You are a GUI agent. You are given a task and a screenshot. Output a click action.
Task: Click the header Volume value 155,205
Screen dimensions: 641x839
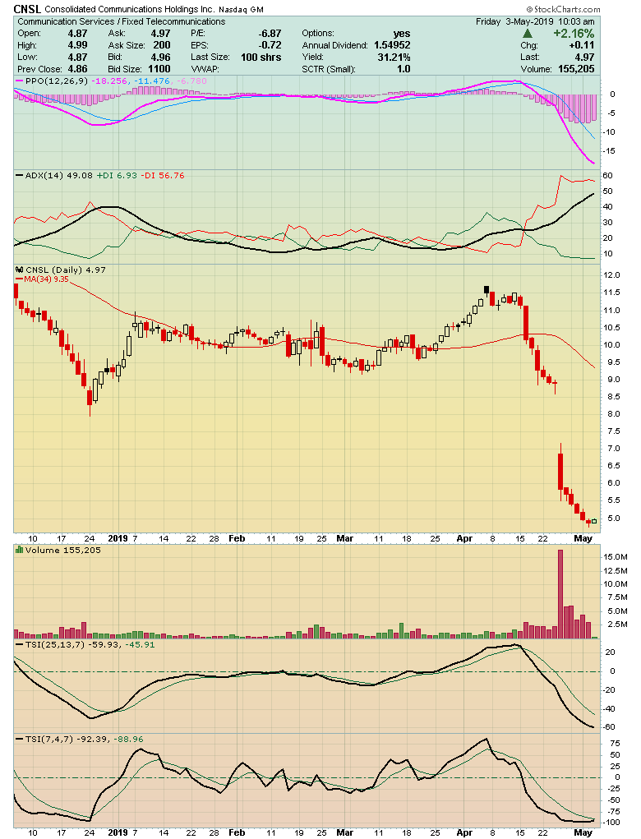(576, 69)
